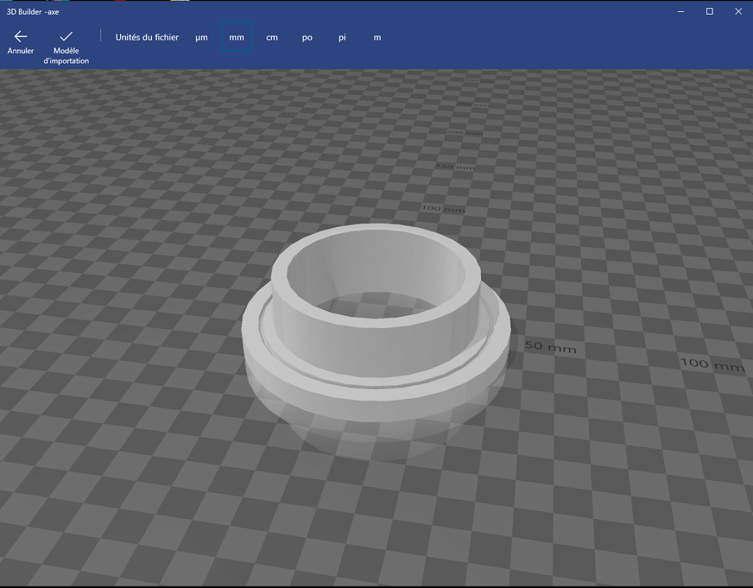Click the Unités du fichier label
Image resolution: width=753 pixels, height=588 pixels.
[x=147, y=37]
